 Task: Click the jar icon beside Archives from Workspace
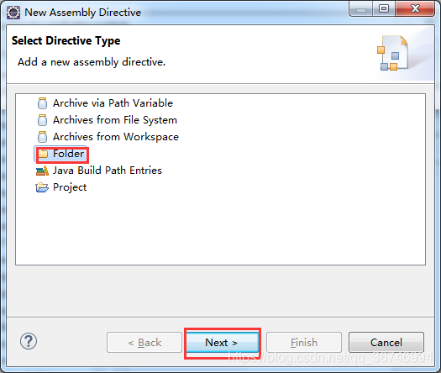click(x=42, y=137)
